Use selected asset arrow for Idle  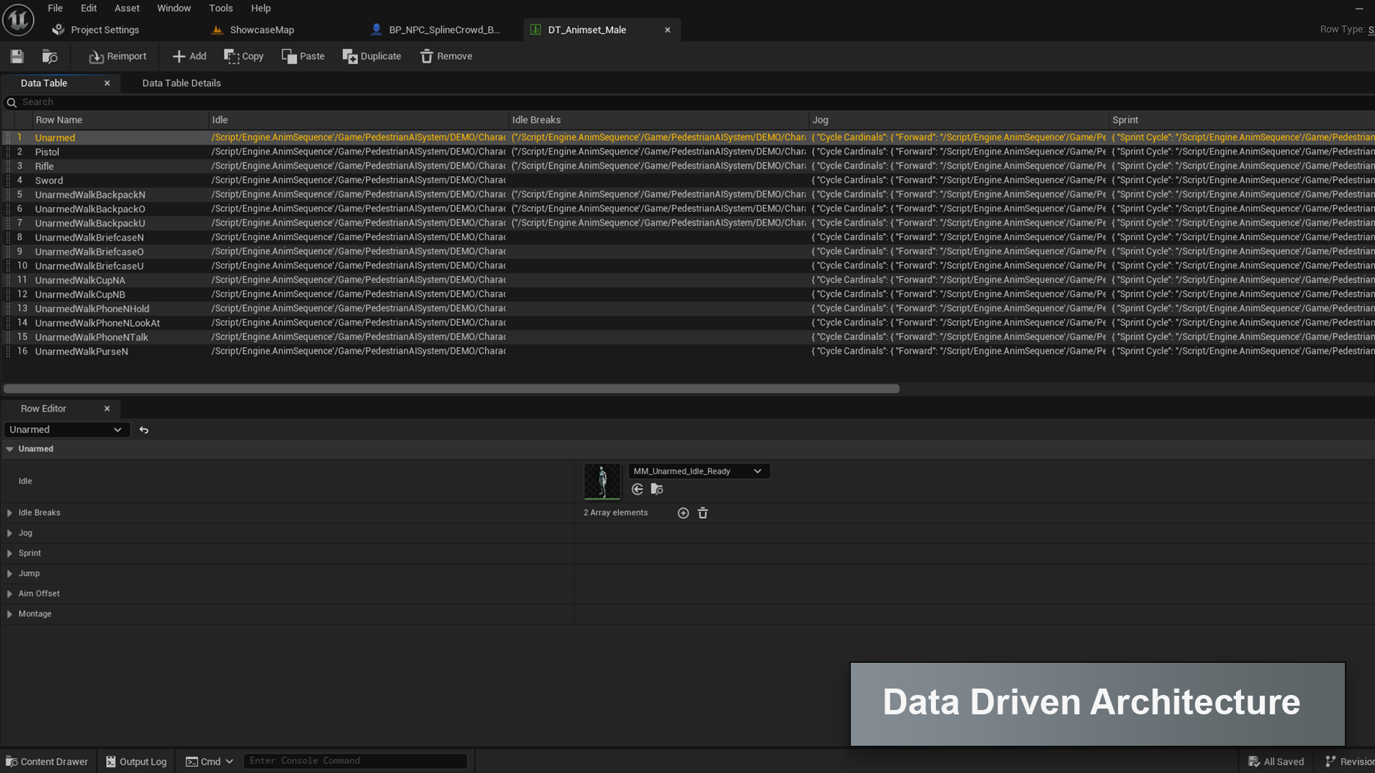[x=637, y=490]
